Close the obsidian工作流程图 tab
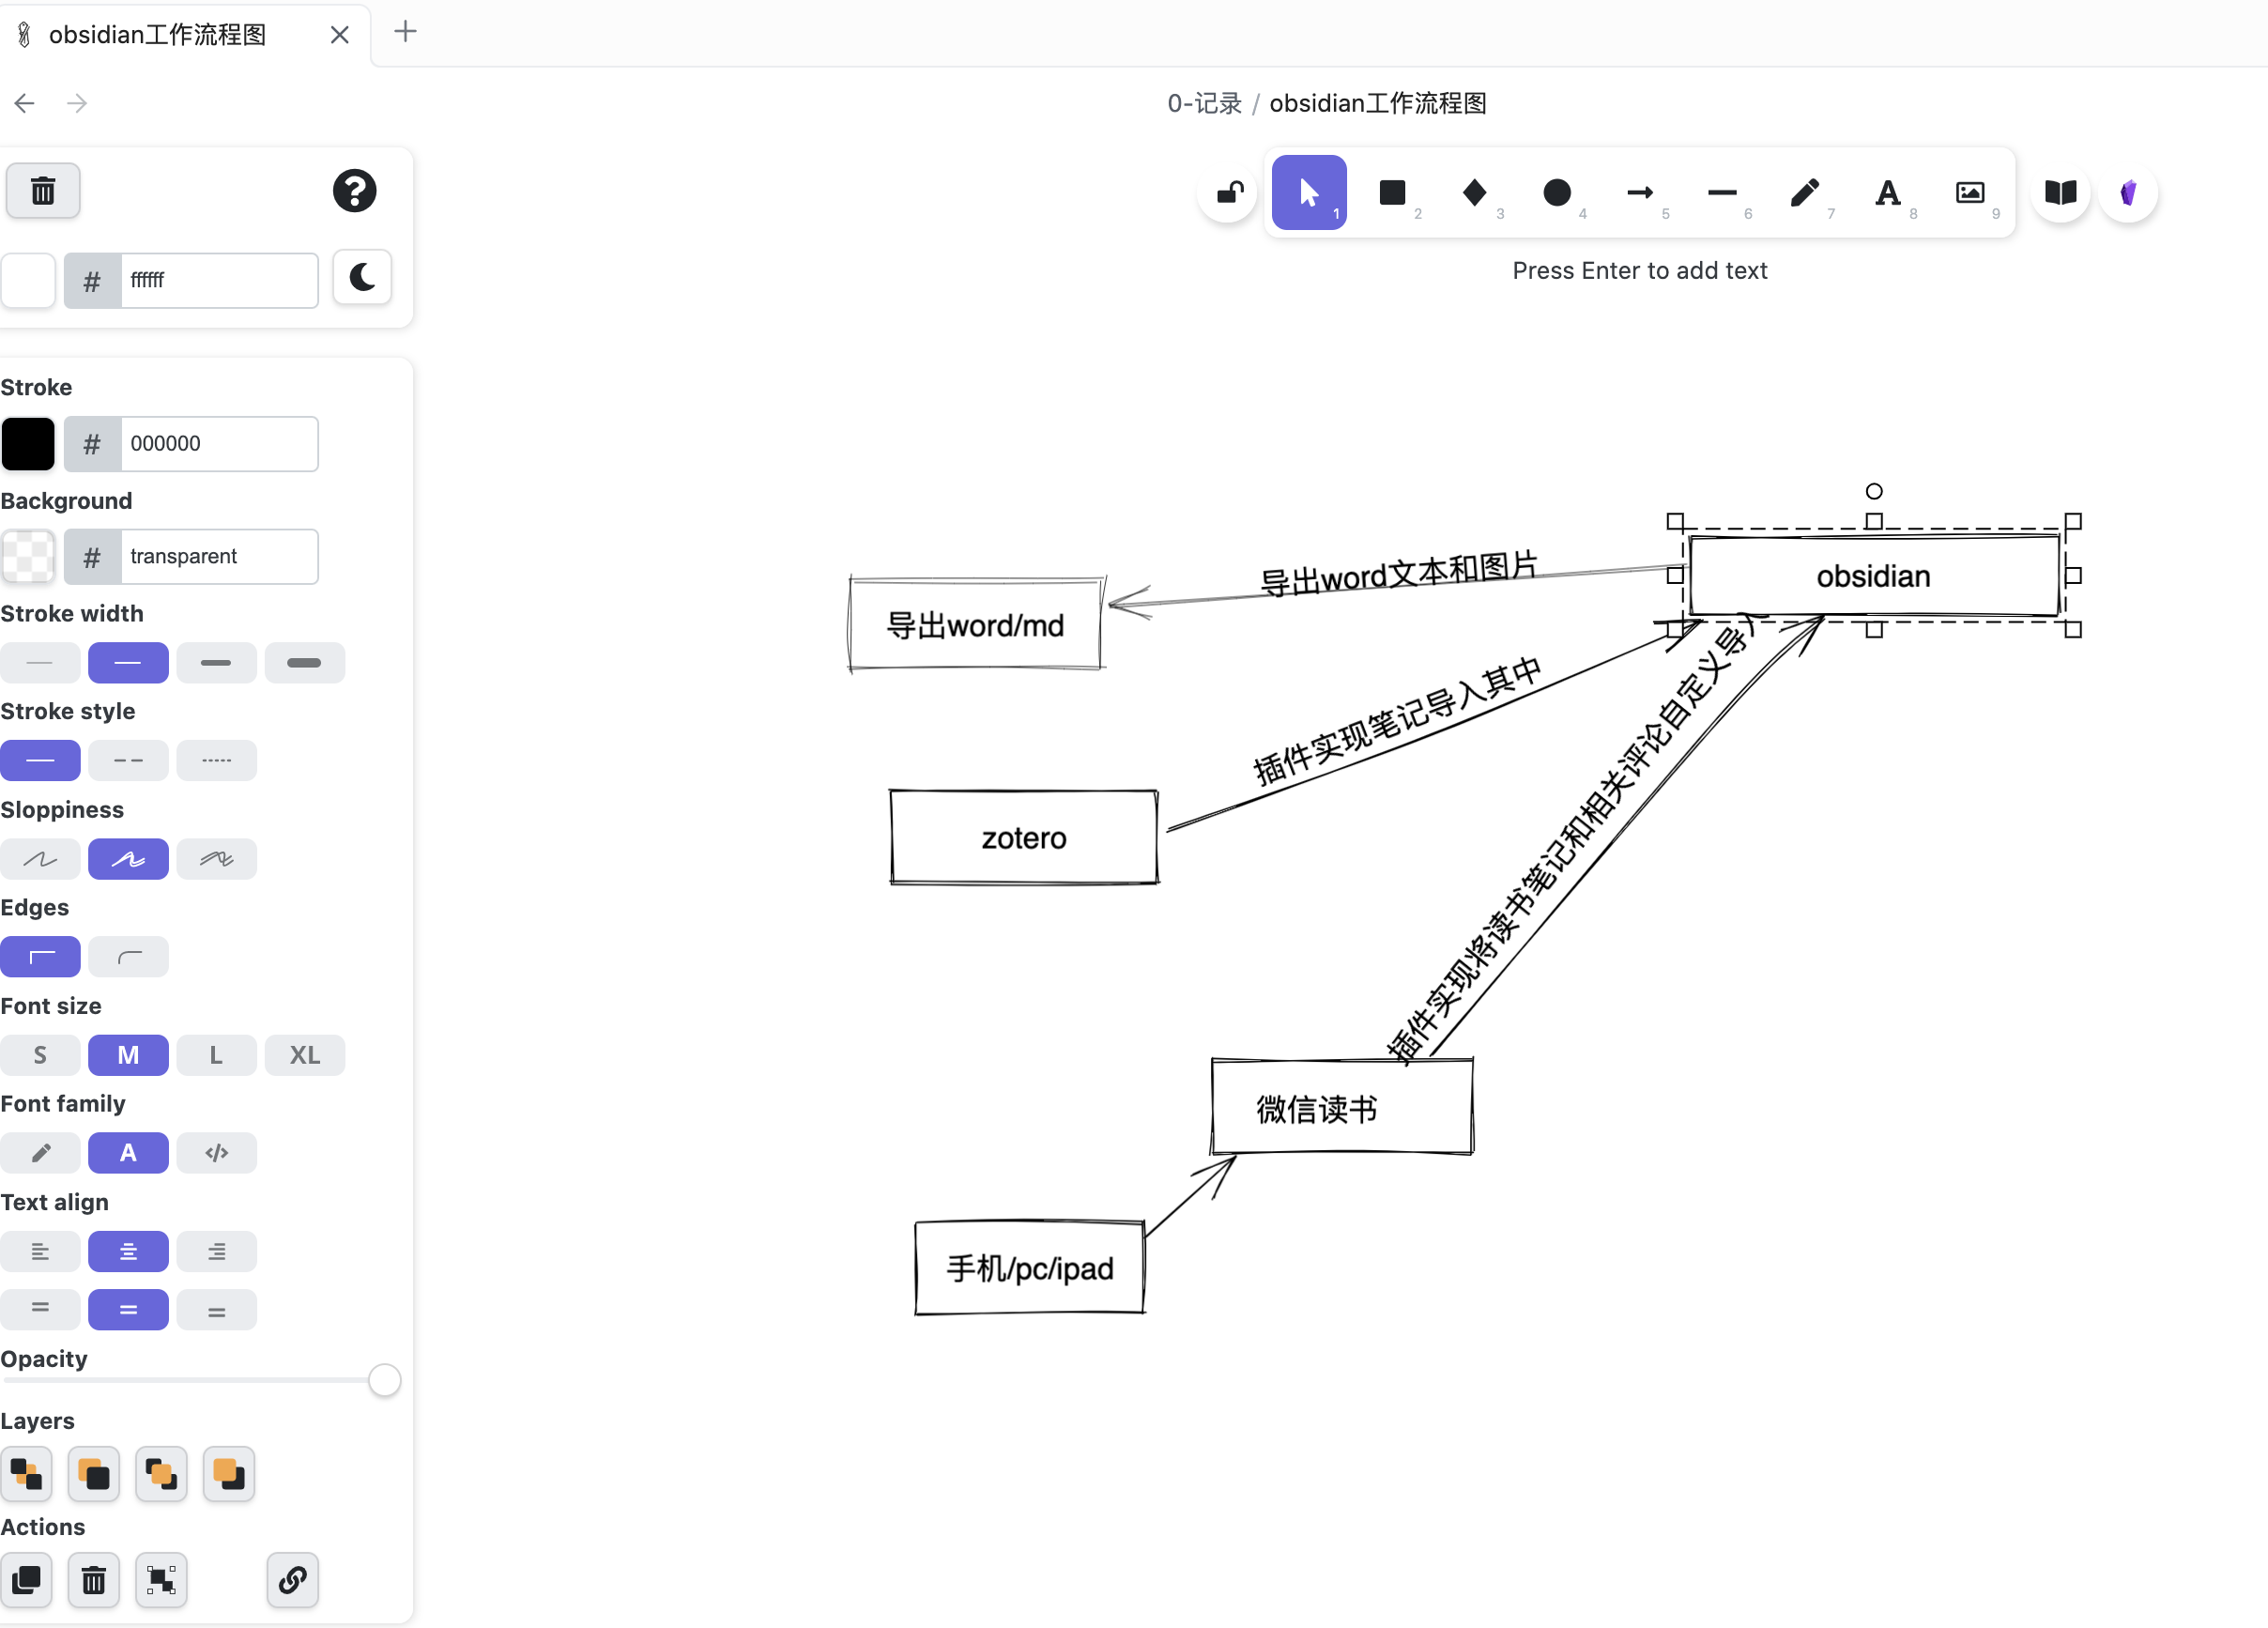The image size is (2268, 1628). pos(339,35)
